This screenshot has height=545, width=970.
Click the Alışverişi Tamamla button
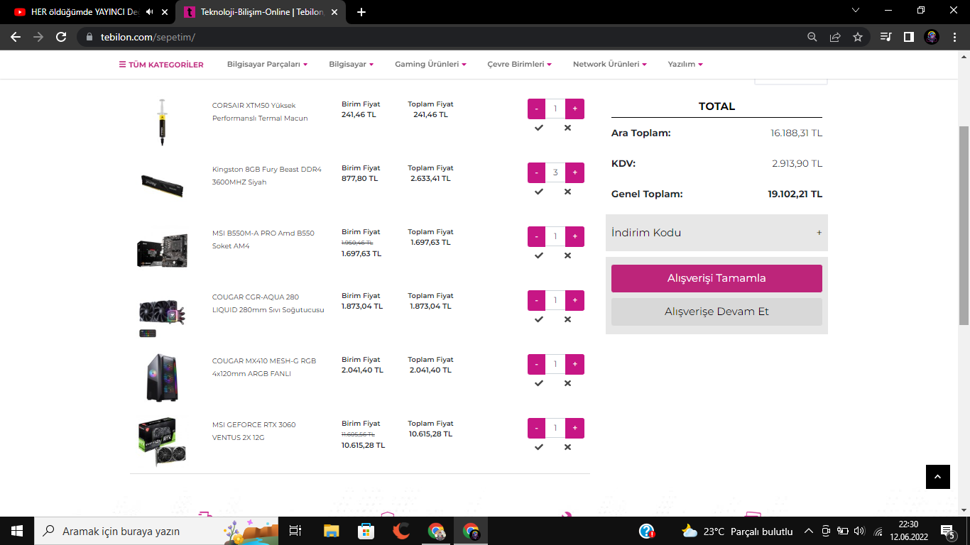tap(716, 278)
